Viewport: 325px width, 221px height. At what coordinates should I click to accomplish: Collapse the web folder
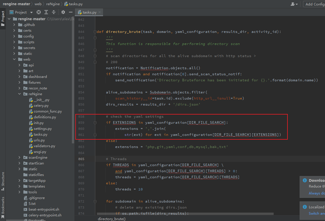(x=14, y=59)
